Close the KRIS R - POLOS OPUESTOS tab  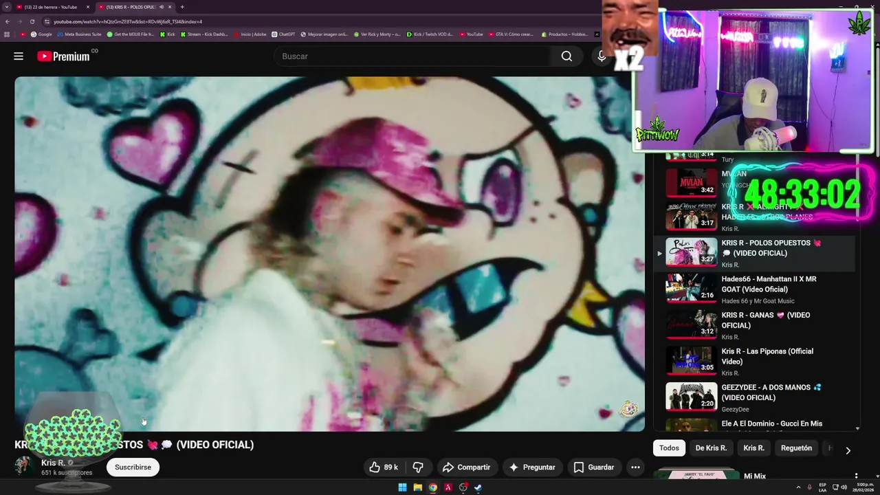pos(170,7)
